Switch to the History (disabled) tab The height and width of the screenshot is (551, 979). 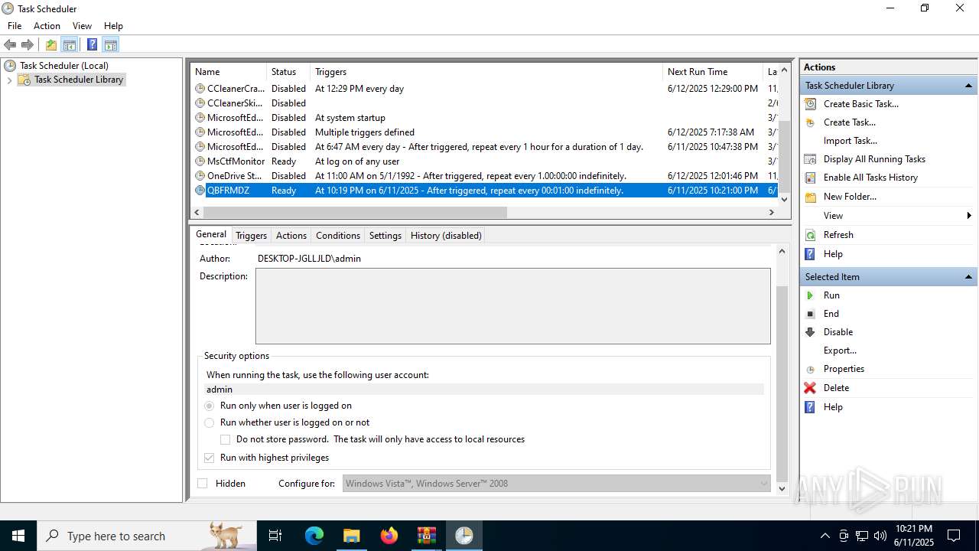(446, 236)
